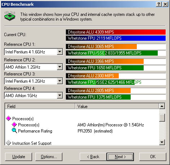Select the AMD Athlon 1.2GHz combo box
This screenshot has width=170, height=165.
[34, 67]
